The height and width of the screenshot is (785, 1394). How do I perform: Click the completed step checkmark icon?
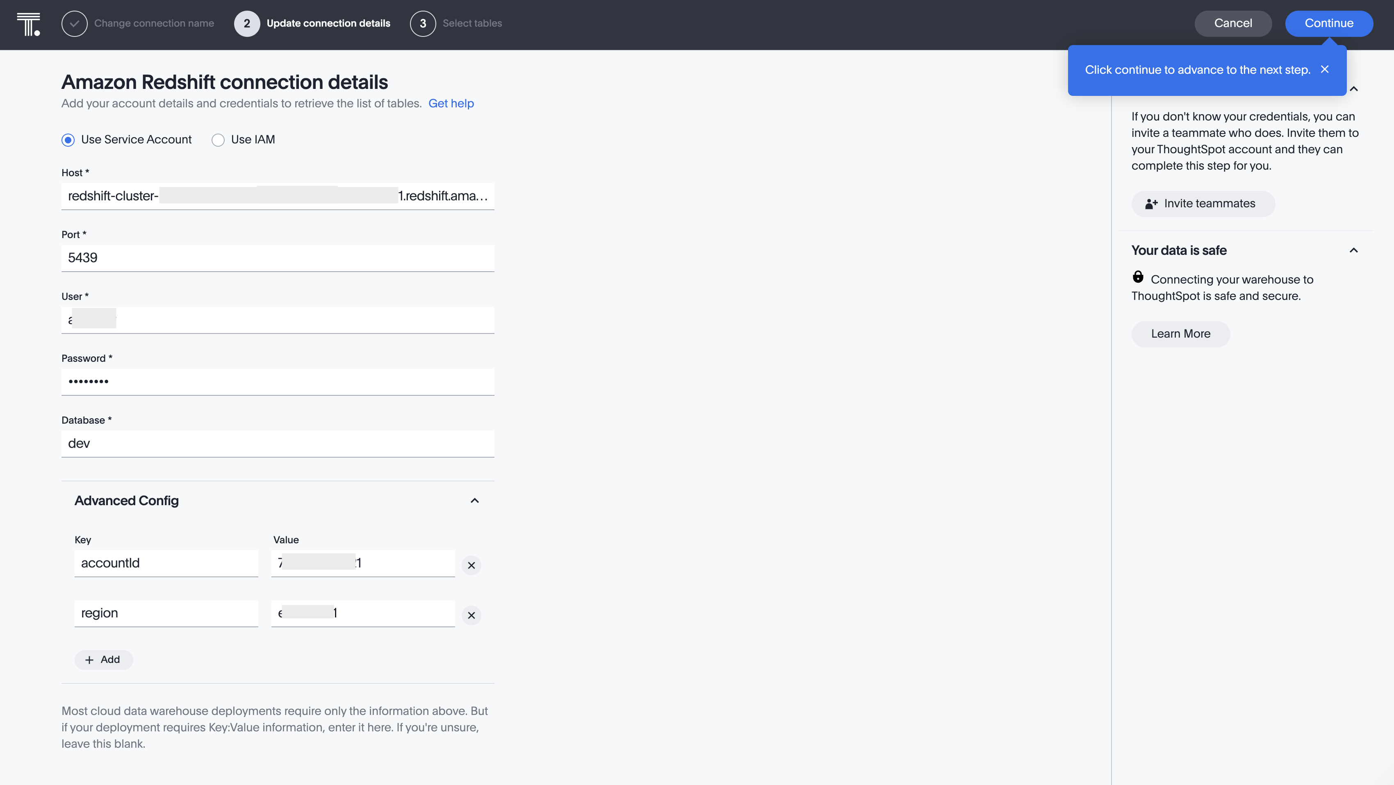click(x=74, y=24)
